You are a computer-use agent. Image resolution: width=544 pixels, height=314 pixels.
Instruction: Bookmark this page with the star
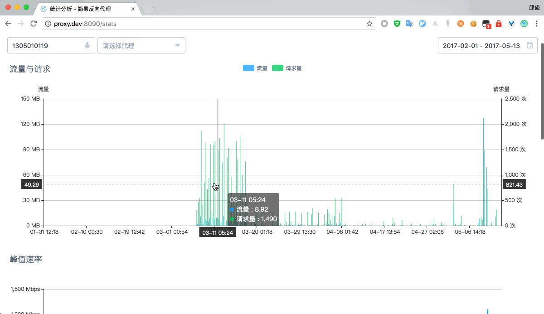click(369, 24)
